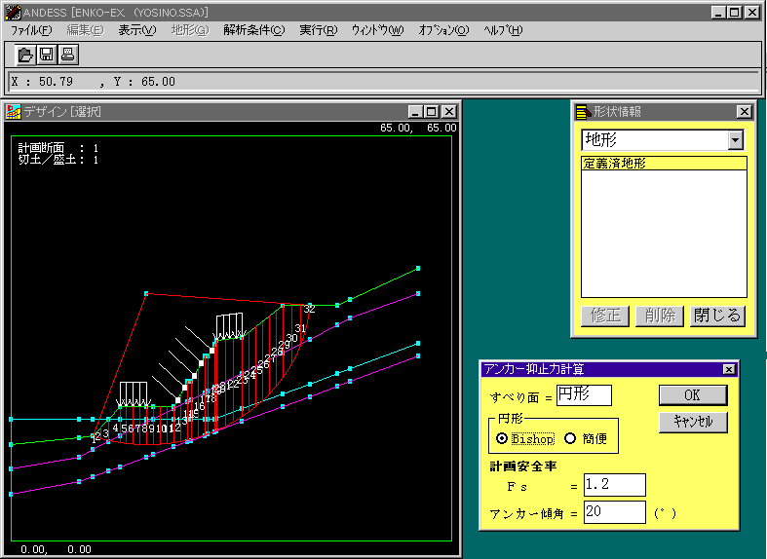Open the ファイル(F) menu
The width and height of the screenshot is (767, 559).
(31, 30)
